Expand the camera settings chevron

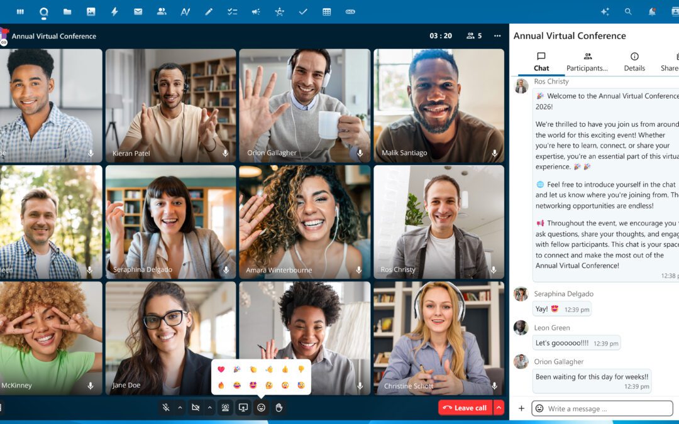[209, 407]
